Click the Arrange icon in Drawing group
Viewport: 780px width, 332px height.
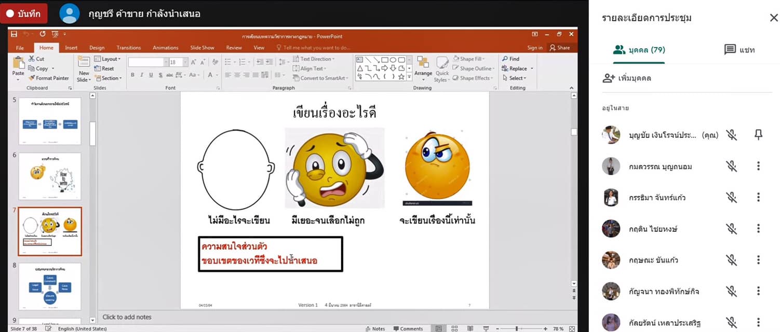pyautogui.click(x=423, y=63)
